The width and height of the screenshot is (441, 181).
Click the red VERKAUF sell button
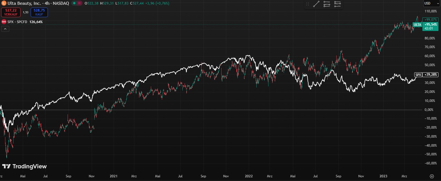click(11, 12)
